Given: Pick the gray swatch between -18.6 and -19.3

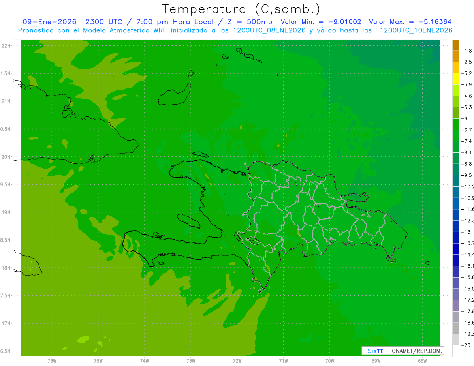Looking at the screenshot, I should [x=455, y=328].
